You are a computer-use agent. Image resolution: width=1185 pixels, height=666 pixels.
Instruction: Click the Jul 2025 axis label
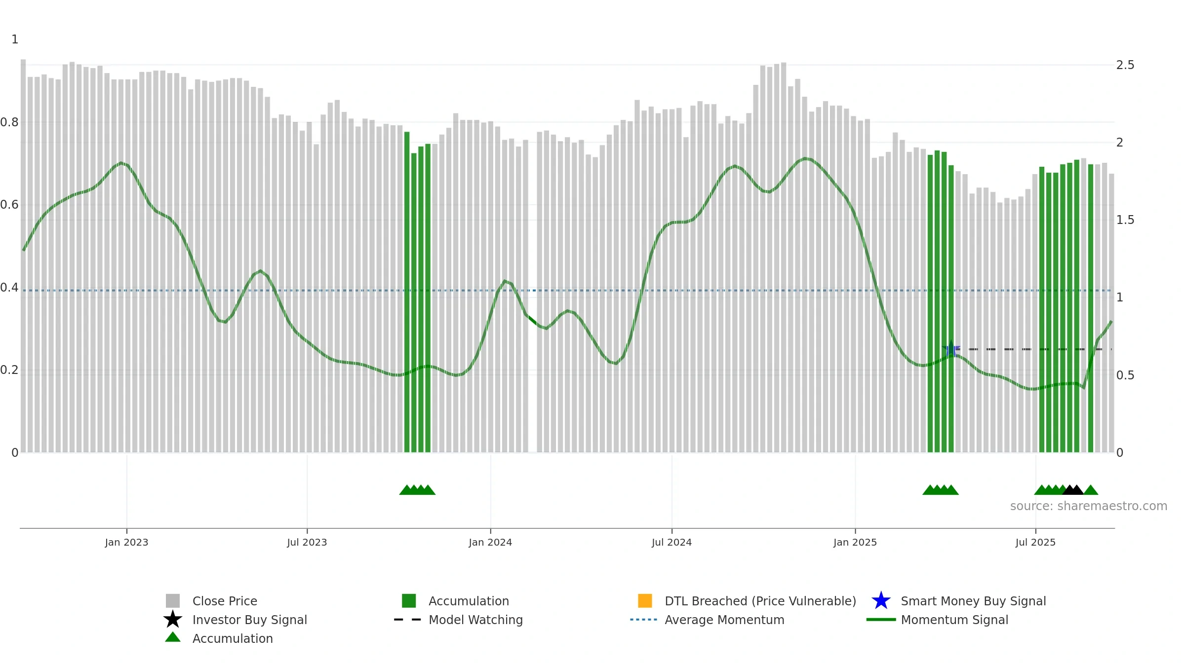click(x=1035, y=542)
